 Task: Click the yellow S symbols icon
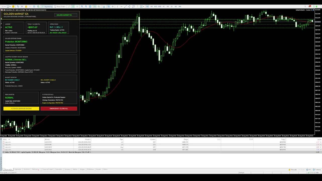[13, 7]
